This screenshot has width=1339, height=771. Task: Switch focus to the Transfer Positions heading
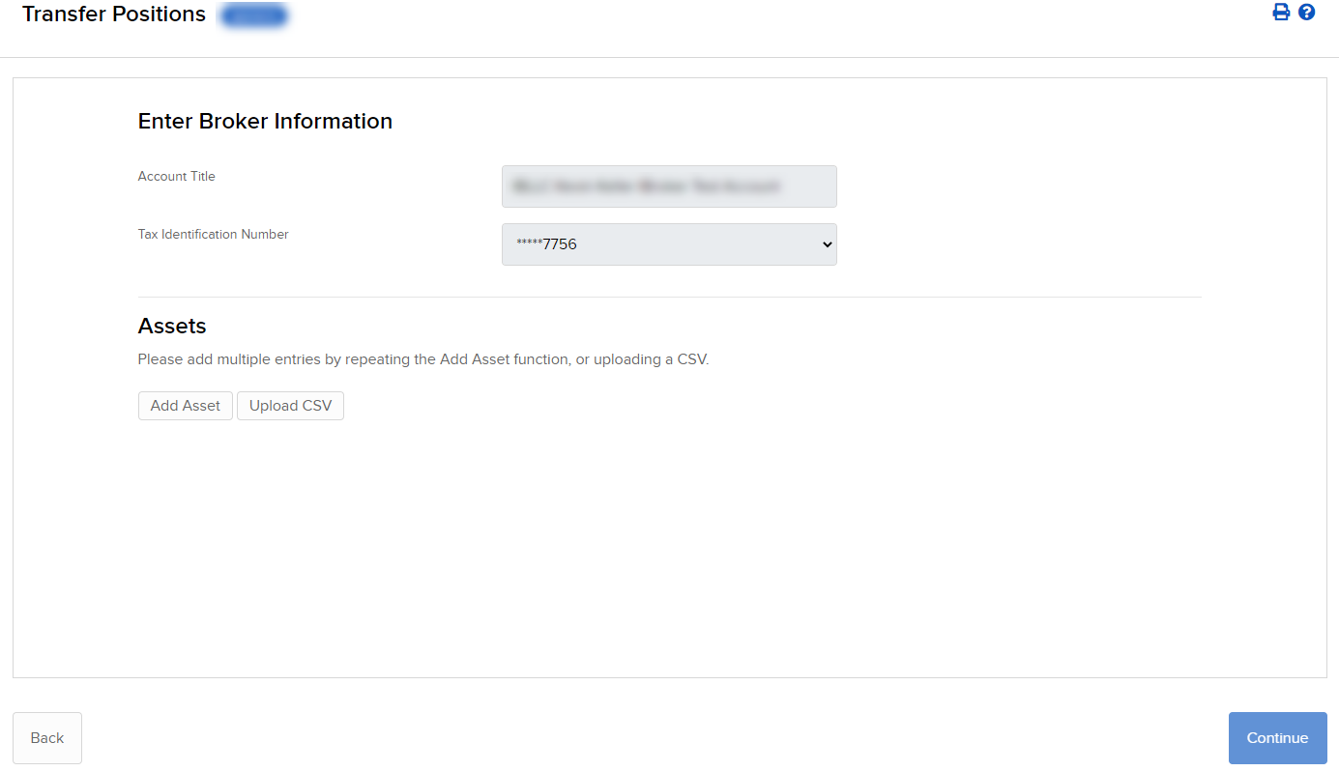point(113,14)
